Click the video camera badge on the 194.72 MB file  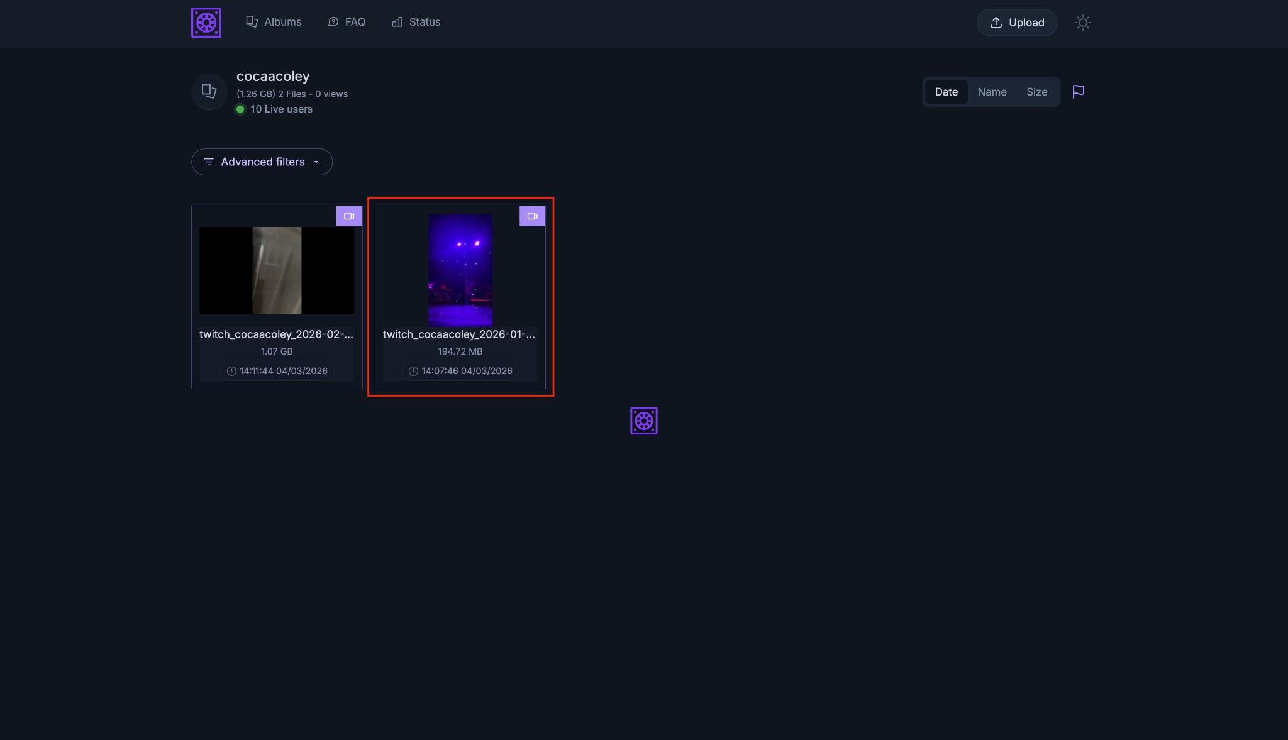[x=532, y=216]
